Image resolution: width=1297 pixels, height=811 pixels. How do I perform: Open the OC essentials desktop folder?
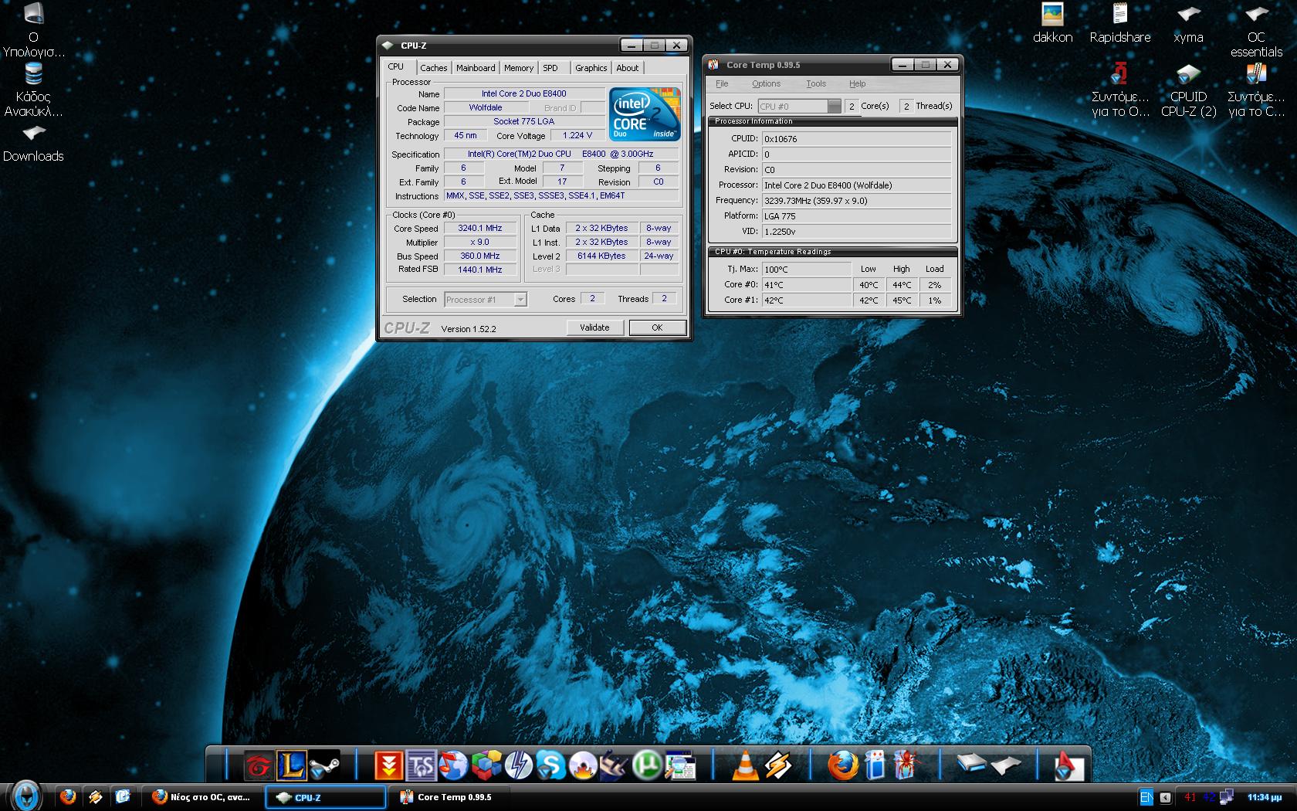click(1256, 31)
